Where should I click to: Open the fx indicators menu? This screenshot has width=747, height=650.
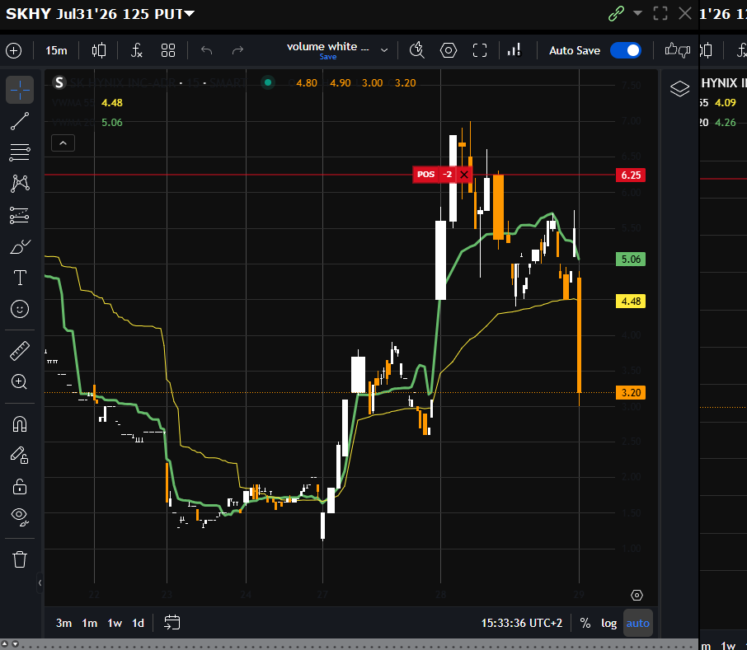click(137, 50)
